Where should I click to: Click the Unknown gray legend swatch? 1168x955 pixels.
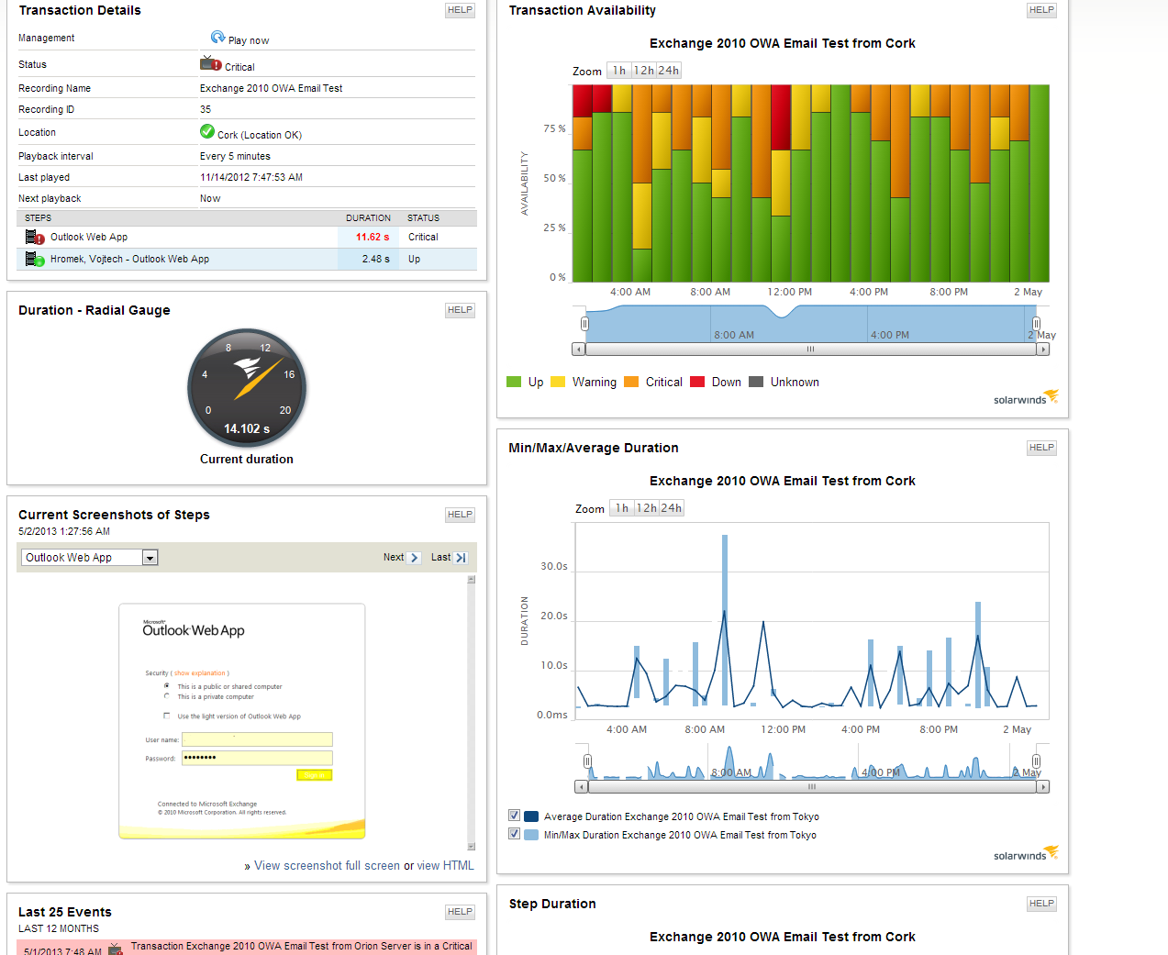756,382
